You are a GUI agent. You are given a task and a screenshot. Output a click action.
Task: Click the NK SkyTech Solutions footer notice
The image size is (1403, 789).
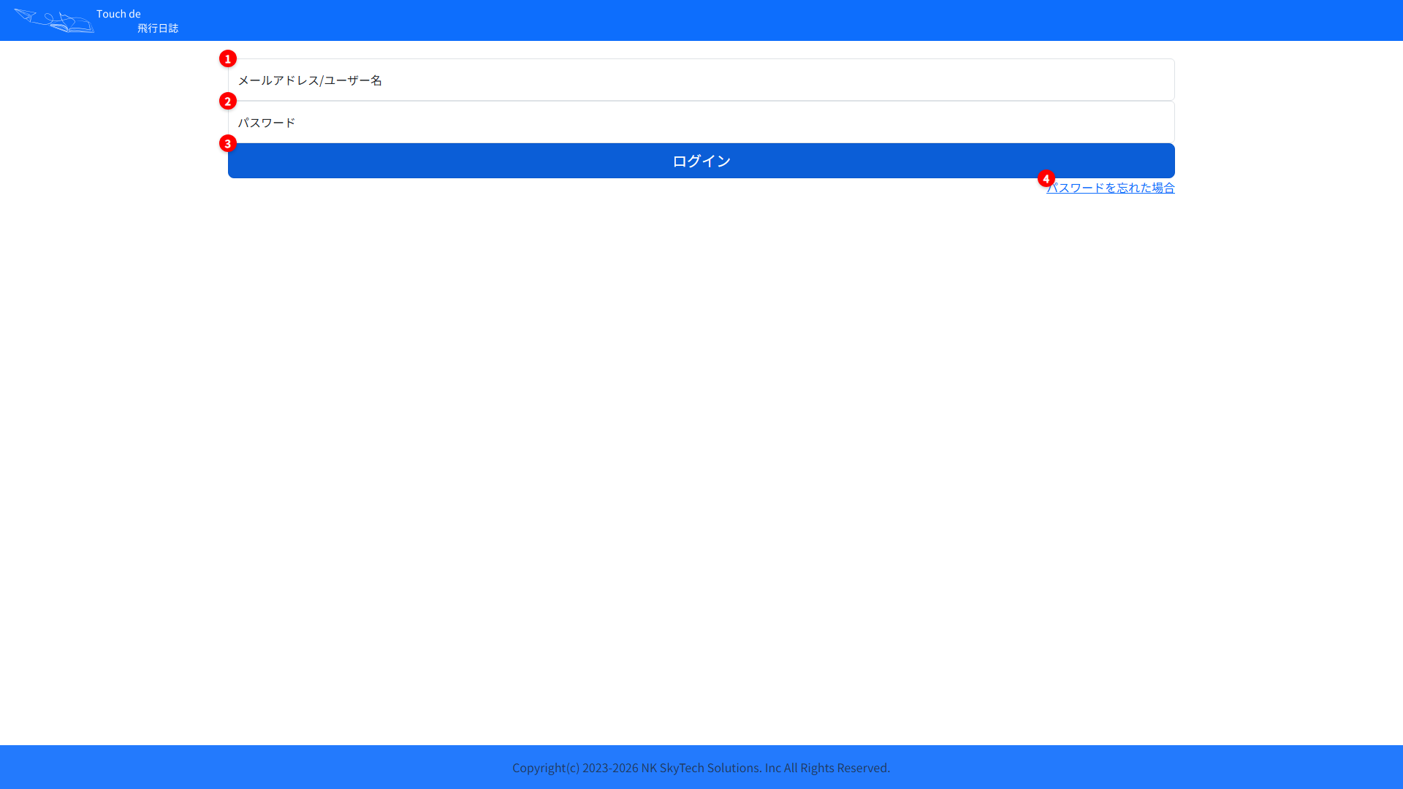701,768
